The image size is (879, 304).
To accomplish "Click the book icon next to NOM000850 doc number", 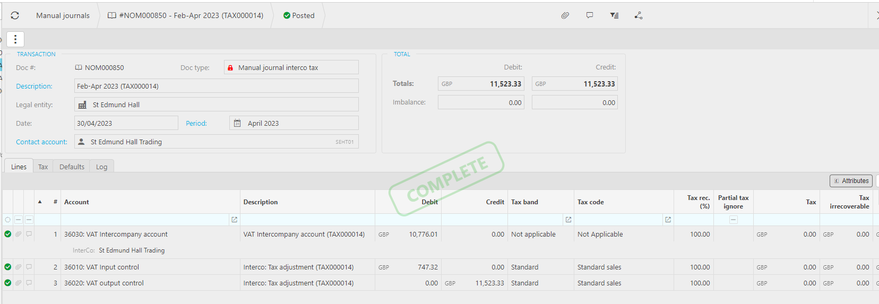I will [79, 67].
